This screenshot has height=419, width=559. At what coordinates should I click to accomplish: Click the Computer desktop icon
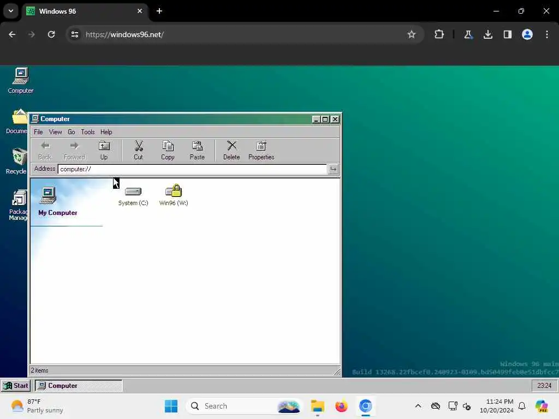pyautogui.click(x=21, y=81)
